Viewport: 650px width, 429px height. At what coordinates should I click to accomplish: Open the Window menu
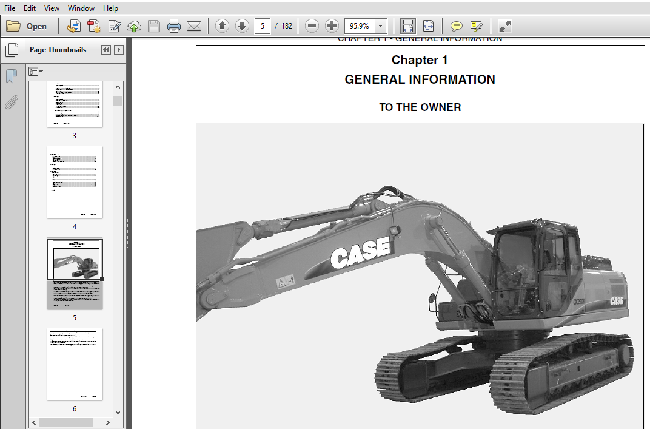(81, 8)
